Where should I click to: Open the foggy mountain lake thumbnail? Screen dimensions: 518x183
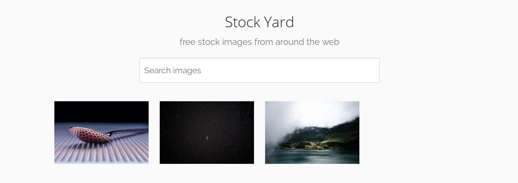(312, 133)
